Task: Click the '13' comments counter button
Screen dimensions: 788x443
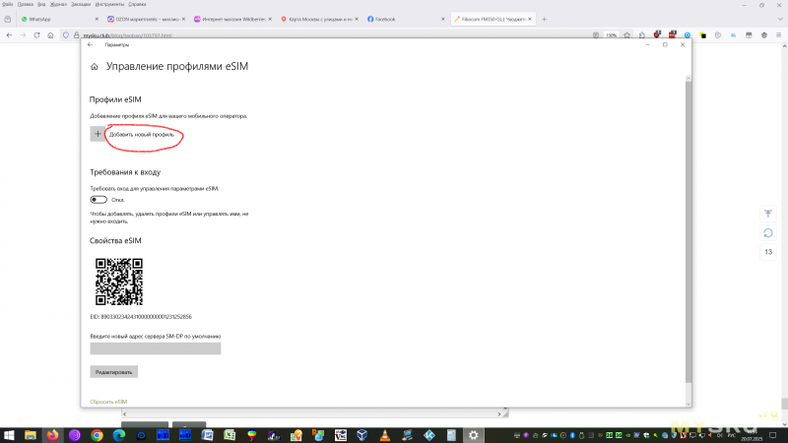Action: point(768,252)
